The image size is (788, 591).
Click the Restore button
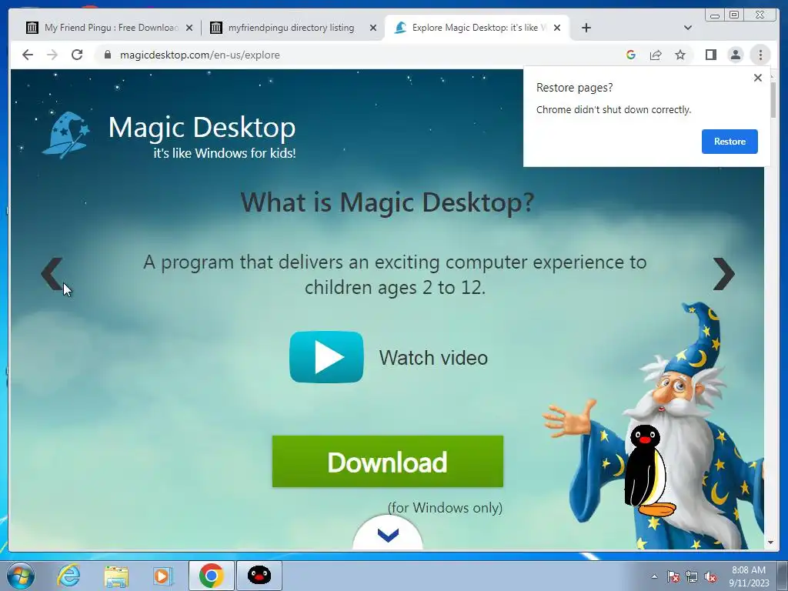pos(730,142)
